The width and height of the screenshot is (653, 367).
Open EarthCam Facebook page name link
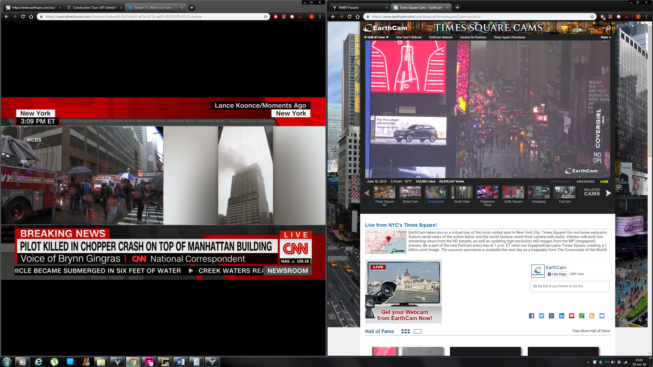[x=556, y=268]
